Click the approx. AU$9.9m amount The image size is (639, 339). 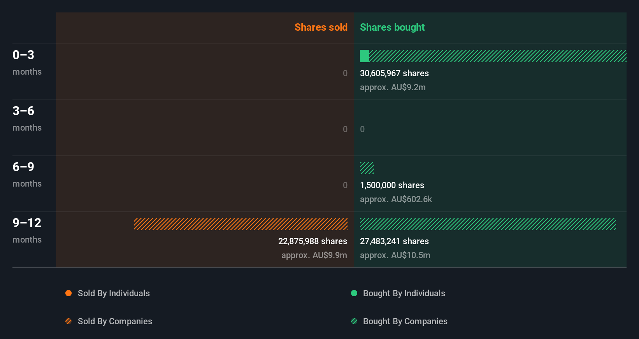coord(314,255)
